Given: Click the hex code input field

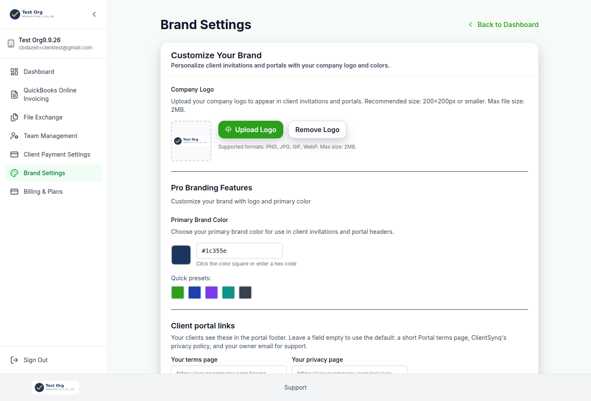Looking at the screenshot, I should (x=239, y=251).
